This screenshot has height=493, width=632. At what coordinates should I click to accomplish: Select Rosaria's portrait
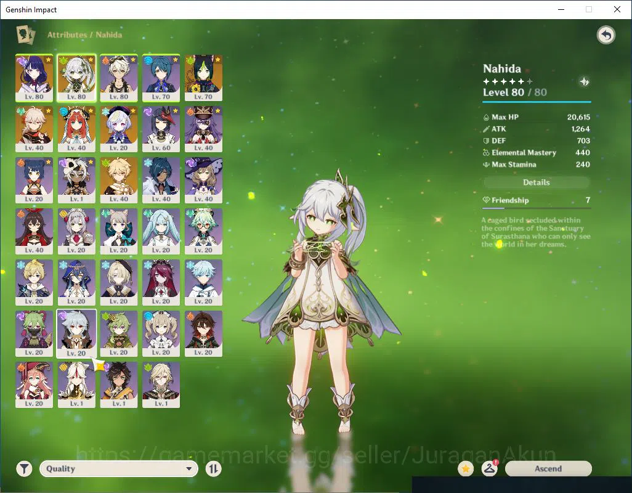161,283
